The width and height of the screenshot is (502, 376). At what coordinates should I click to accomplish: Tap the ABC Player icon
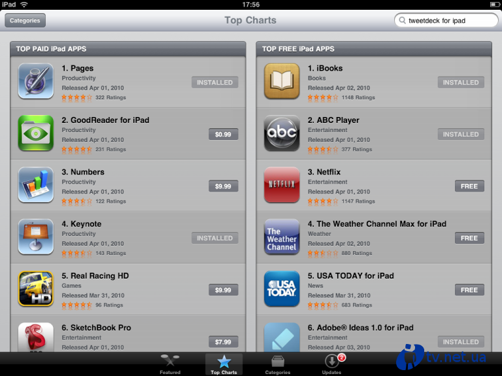tap(282, 133)
